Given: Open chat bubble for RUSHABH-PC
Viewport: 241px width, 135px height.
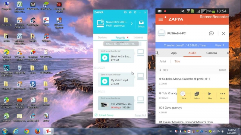Looking at the screenshot, I should tap(211, 33).
